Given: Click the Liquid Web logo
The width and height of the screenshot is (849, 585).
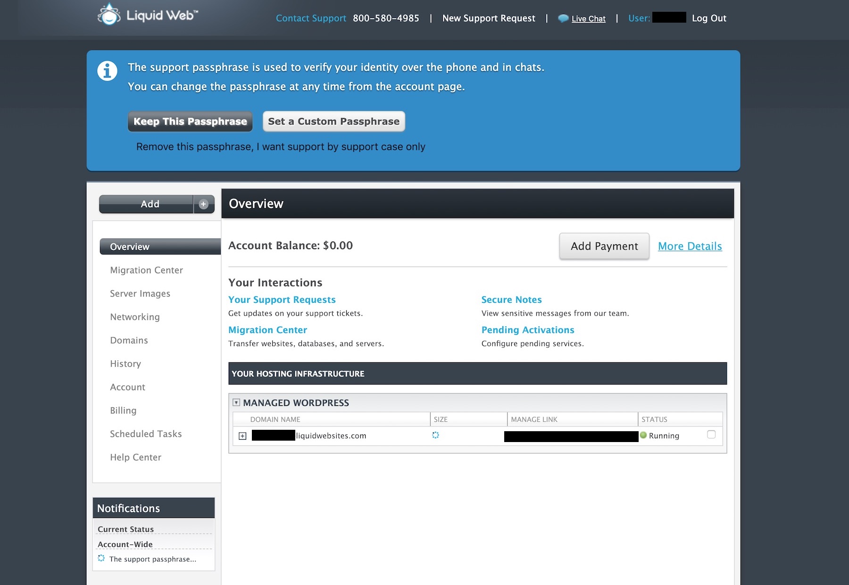Looking at the screenshot, I should pyautogui.click(x=148, y=15).
